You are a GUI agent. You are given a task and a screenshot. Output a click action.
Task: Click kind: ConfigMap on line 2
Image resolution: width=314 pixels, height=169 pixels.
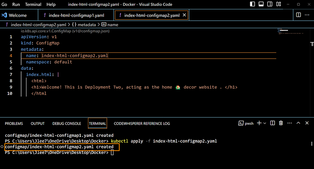(40, 43)
